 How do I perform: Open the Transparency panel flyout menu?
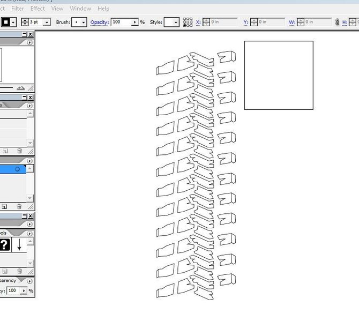pos(29,281)
